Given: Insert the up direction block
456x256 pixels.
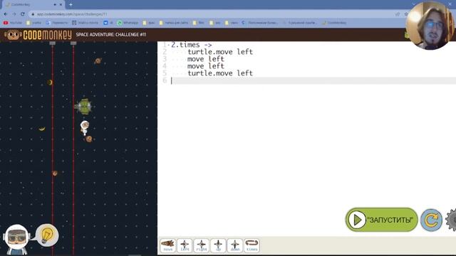Looking at the screenshot, I should point(218,245).
